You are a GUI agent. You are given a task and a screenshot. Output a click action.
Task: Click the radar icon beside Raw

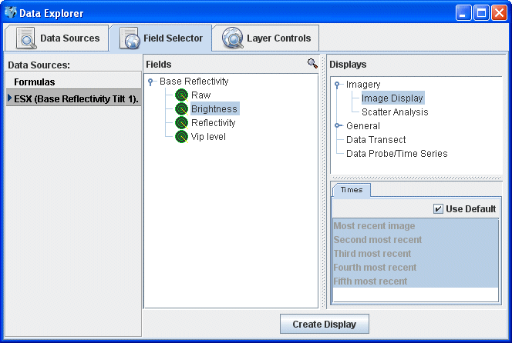[x=181, y=95]
